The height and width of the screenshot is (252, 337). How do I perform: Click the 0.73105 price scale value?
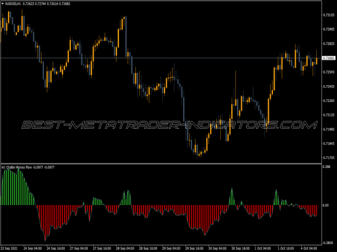pos(329,15)
